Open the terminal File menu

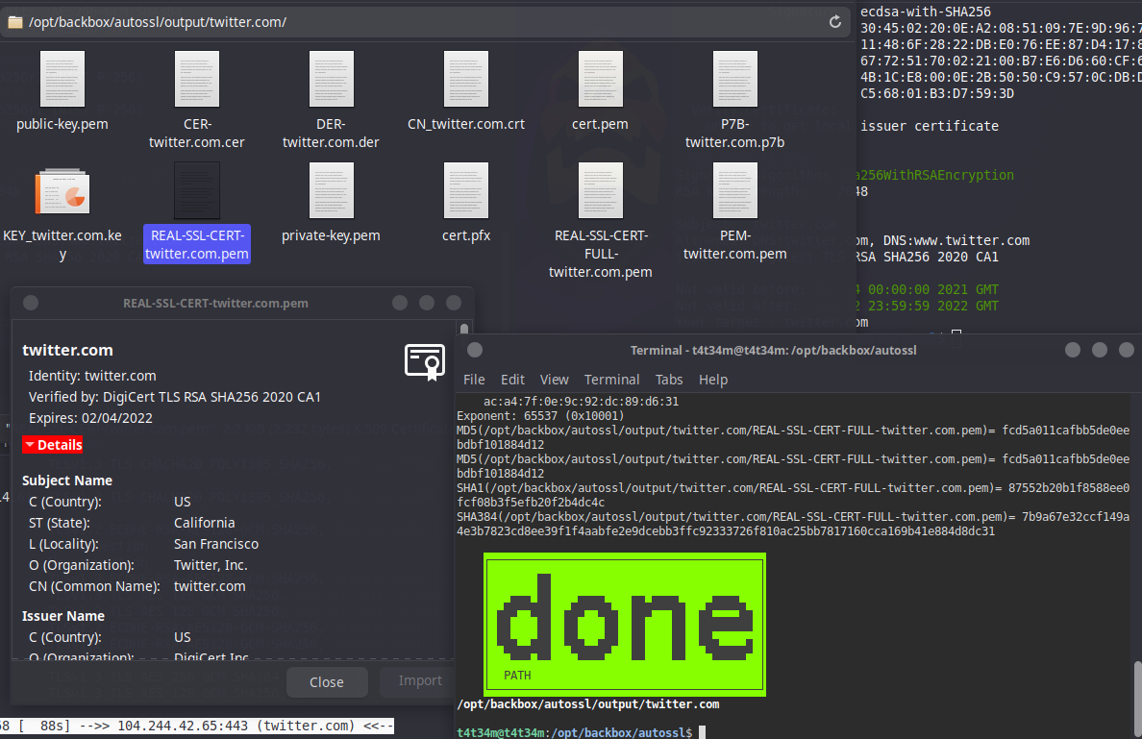pyautogui.click(x=474, y=380)
